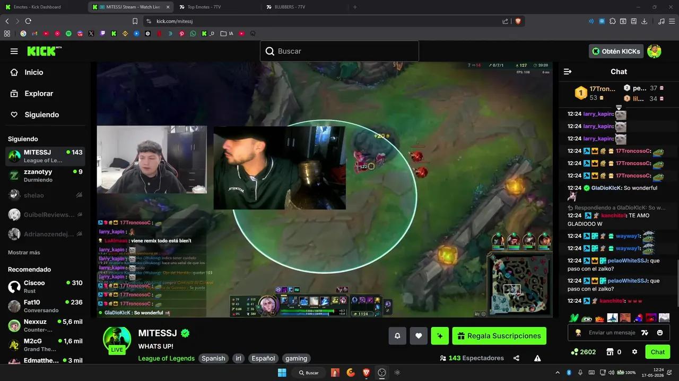The height and width of the screenshot is (381, 679).
Task: Open a new browser tab
Action: point(355,7)
